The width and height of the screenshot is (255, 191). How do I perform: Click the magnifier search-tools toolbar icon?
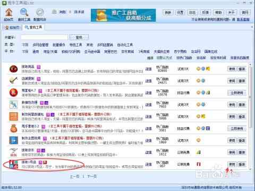click(x=24, y=13)
